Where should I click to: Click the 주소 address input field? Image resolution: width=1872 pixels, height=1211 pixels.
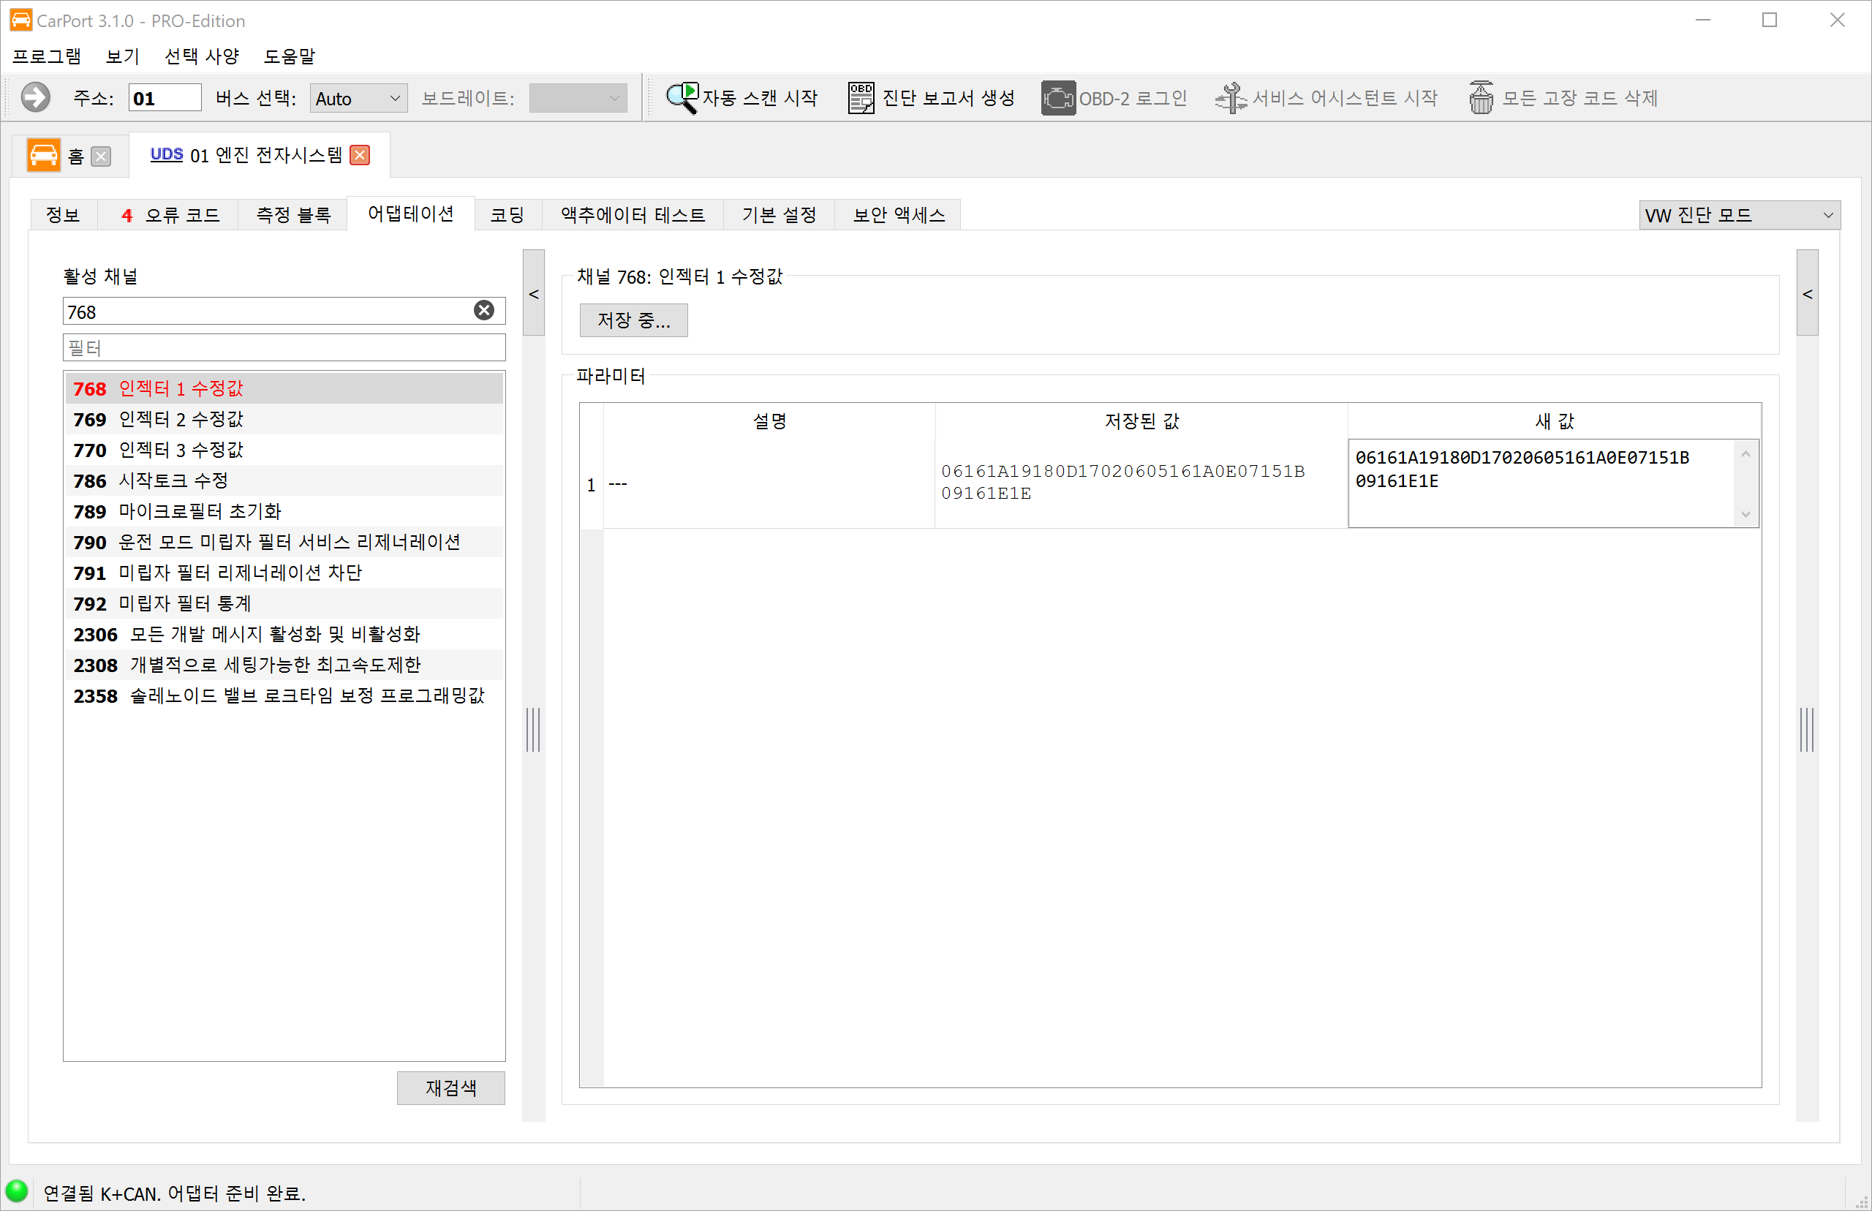pyautogui.click(x=165, y=98)
